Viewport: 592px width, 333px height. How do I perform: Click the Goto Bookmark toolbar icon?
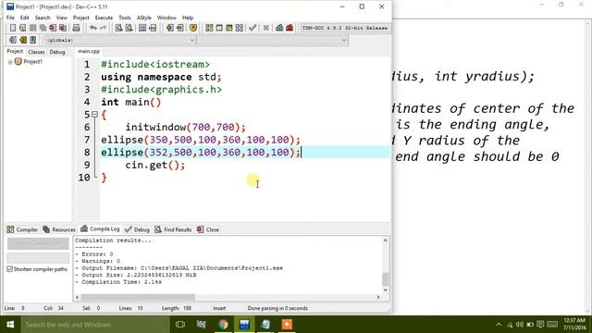pos(33,40)
